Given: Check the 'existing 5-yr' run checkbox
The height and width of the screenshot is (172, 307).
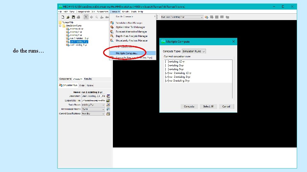Looking at the screenshot, I should (x=167, y=69).
